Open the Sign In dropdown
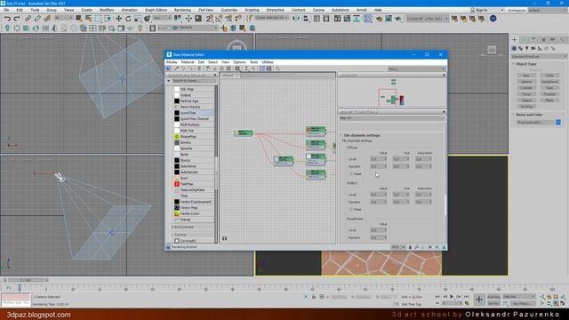Image resolution: width=569 pixels, height=320 pixels. pos(487,10)
